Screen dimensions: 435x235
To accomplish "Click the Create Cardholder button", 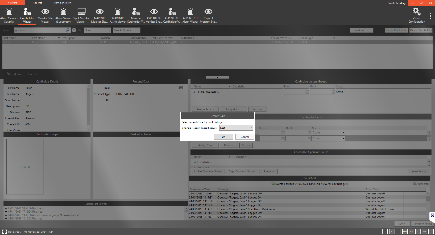I will pyautogui.click(x=397, y=30).
